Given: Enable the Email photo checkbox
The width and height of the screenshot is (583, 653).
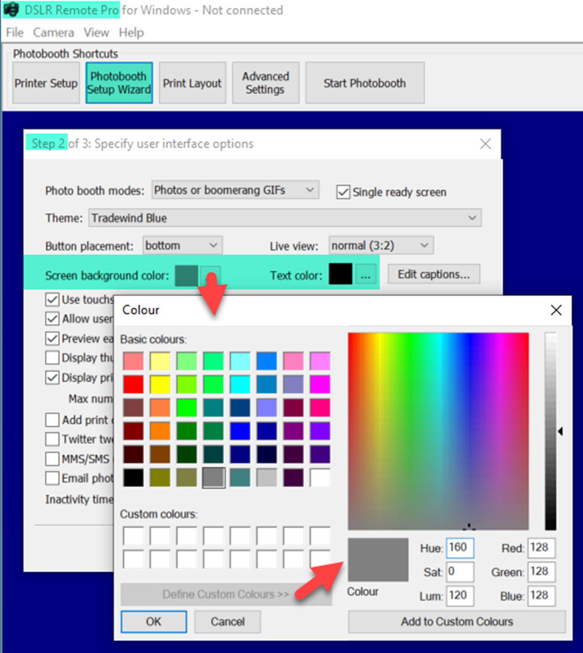Looking at the screenshot, I should tap(52, 478).
